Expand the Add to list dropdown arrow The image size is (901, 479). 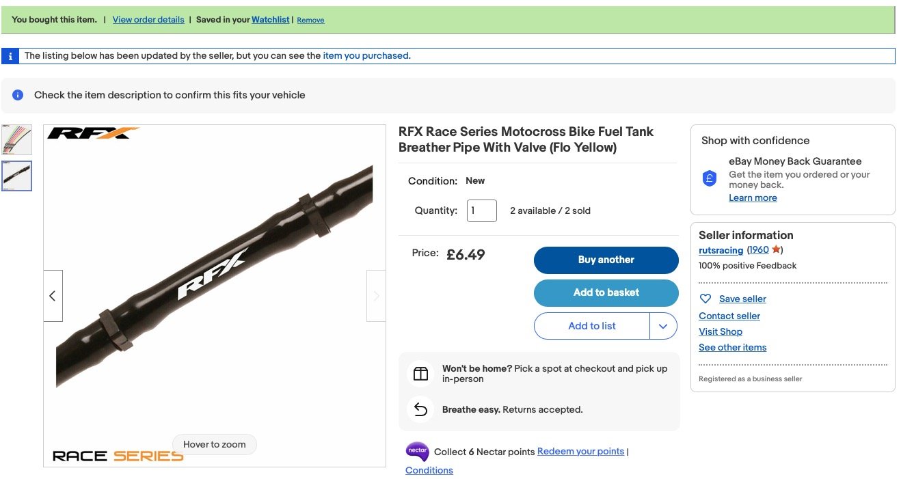tap(663, 326)
